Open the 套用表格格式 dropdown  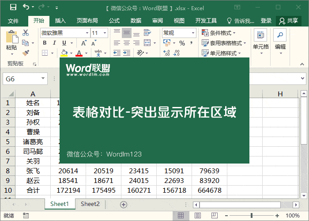(224, 43)
